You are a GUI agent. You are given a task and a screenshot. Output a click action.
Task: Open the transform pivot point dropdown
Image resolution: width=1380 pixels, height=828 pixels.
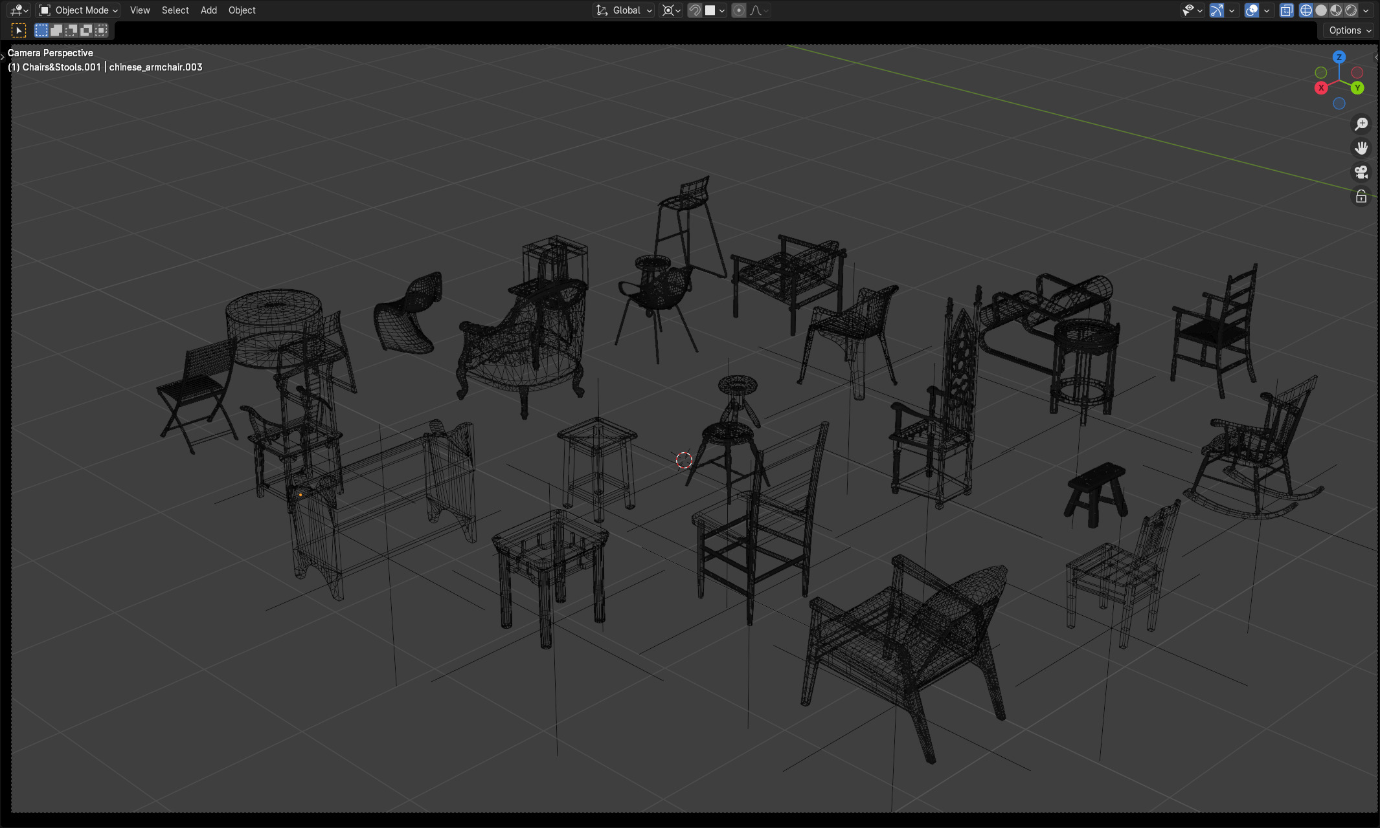click(x=671, y=10)
